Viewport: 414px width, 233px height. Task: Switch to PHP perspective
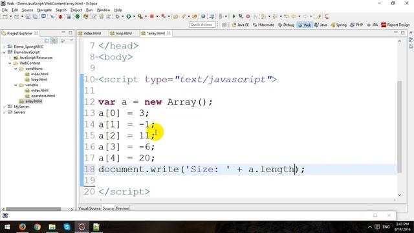coord(356,25)
